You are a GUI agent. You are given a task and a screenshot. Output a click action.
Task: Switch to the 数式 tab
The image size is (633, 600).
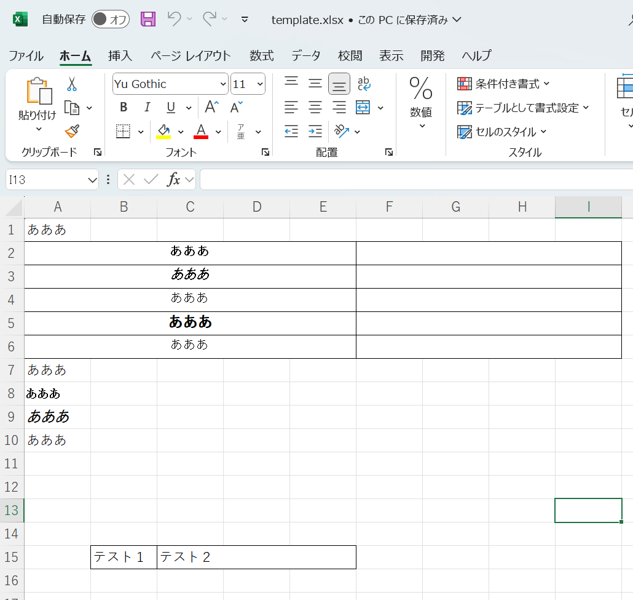262,55
